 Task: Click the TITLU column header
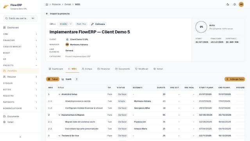(61, 88)
